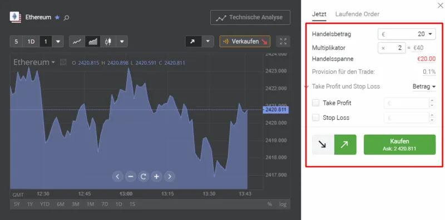Switch to line chart type icon

tap(77, 42)
